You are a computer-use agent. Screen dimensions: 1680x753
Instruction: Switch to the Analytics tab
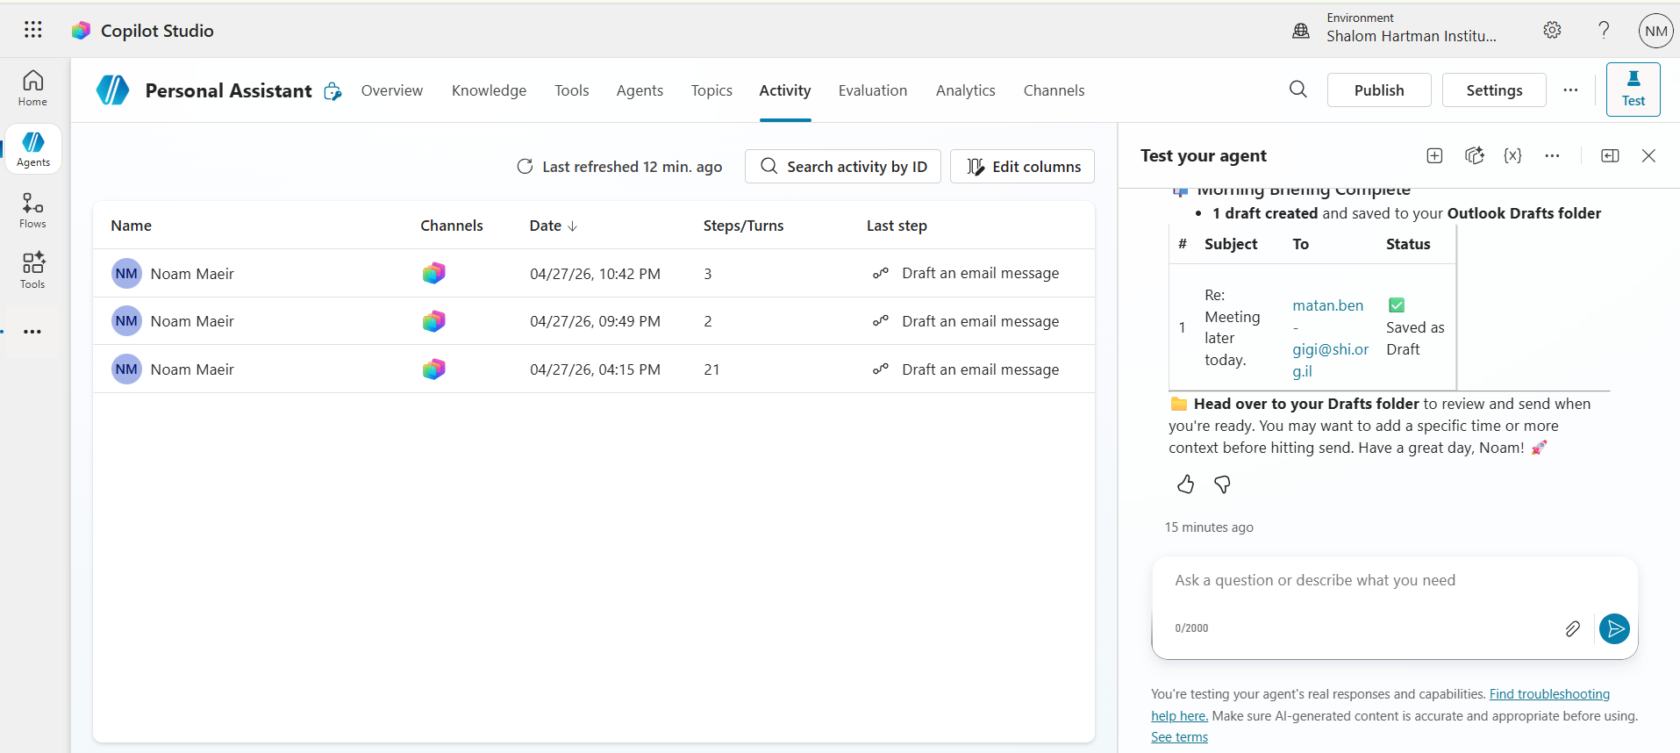[966, 90]
